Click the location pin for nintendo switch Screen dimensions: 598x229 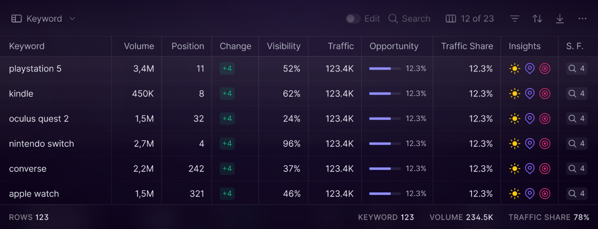[x=530, y=143]
